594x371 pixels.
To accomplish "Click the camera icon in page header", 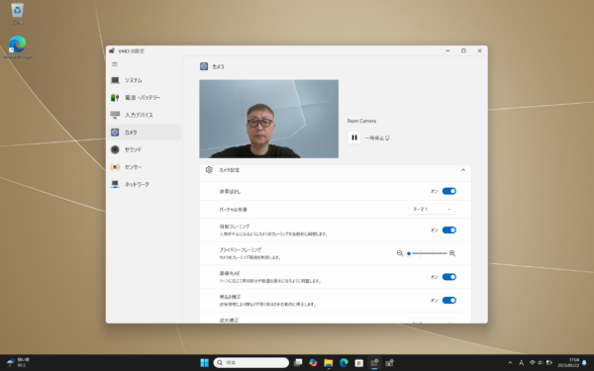I will pyautogui.click(x=204, y=66).
